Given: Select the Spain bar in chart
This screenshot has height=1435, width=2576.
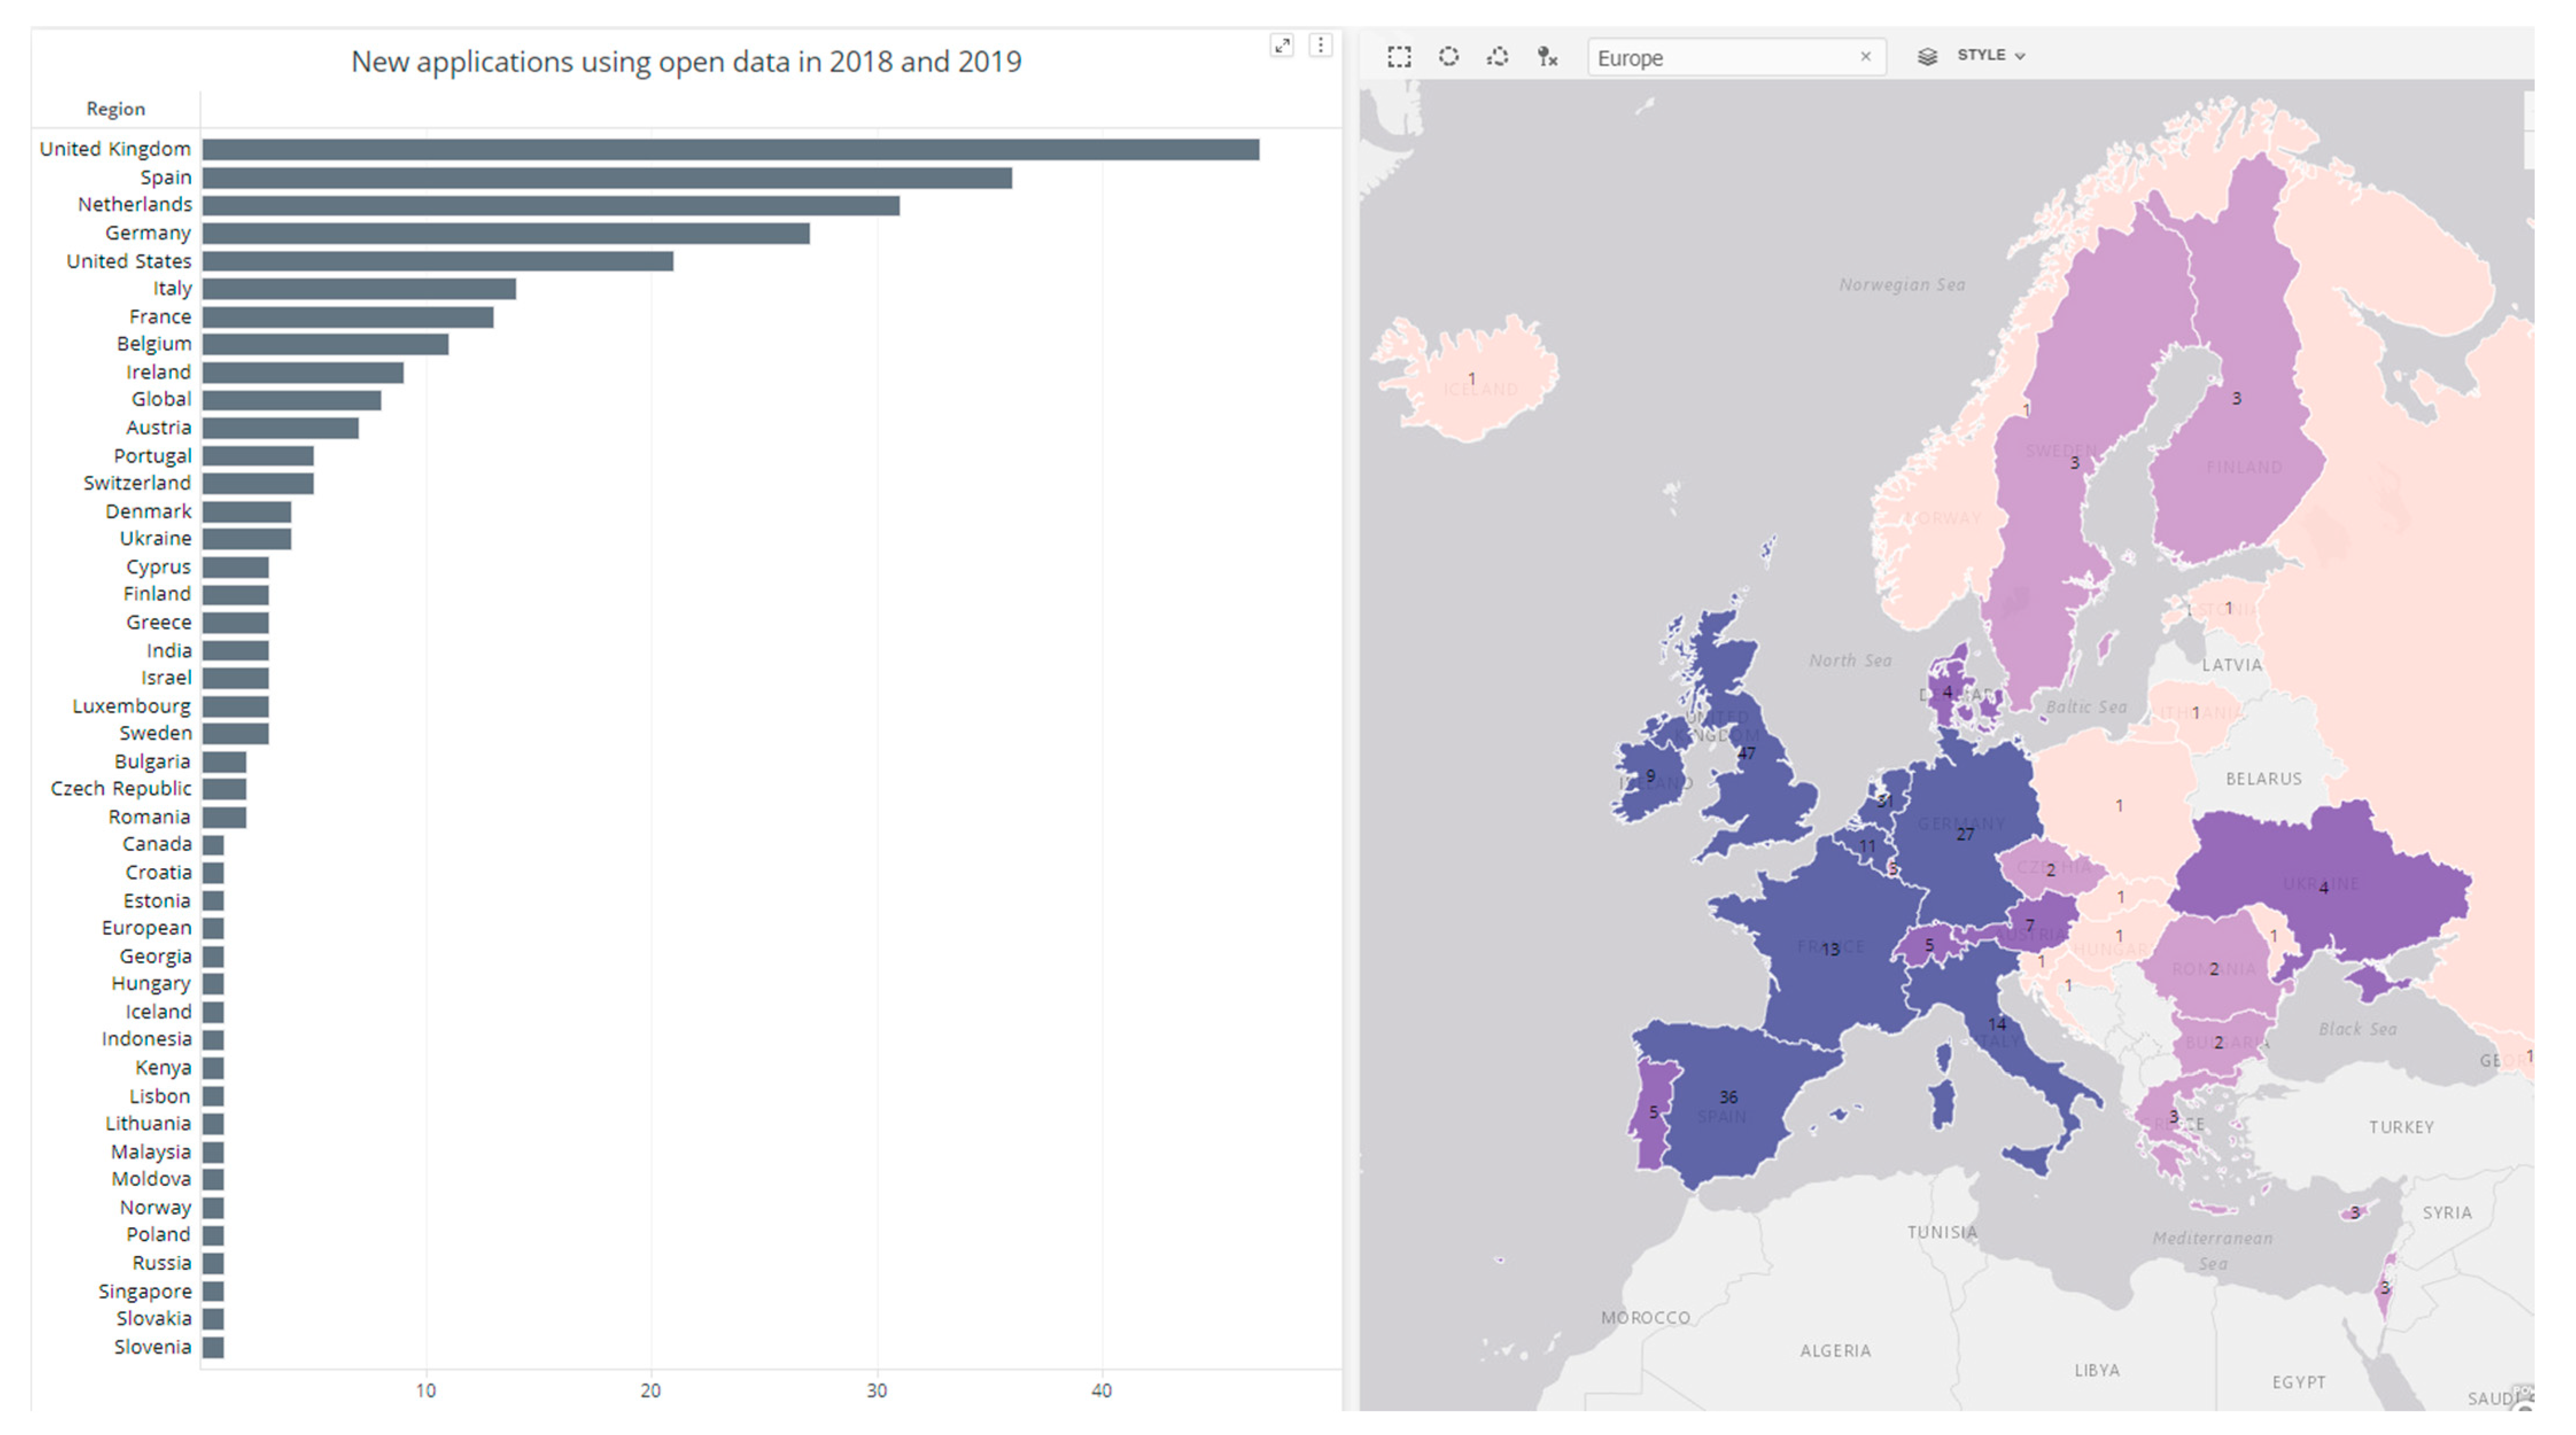Looking at the screenshot, I should tap(606, 178).
